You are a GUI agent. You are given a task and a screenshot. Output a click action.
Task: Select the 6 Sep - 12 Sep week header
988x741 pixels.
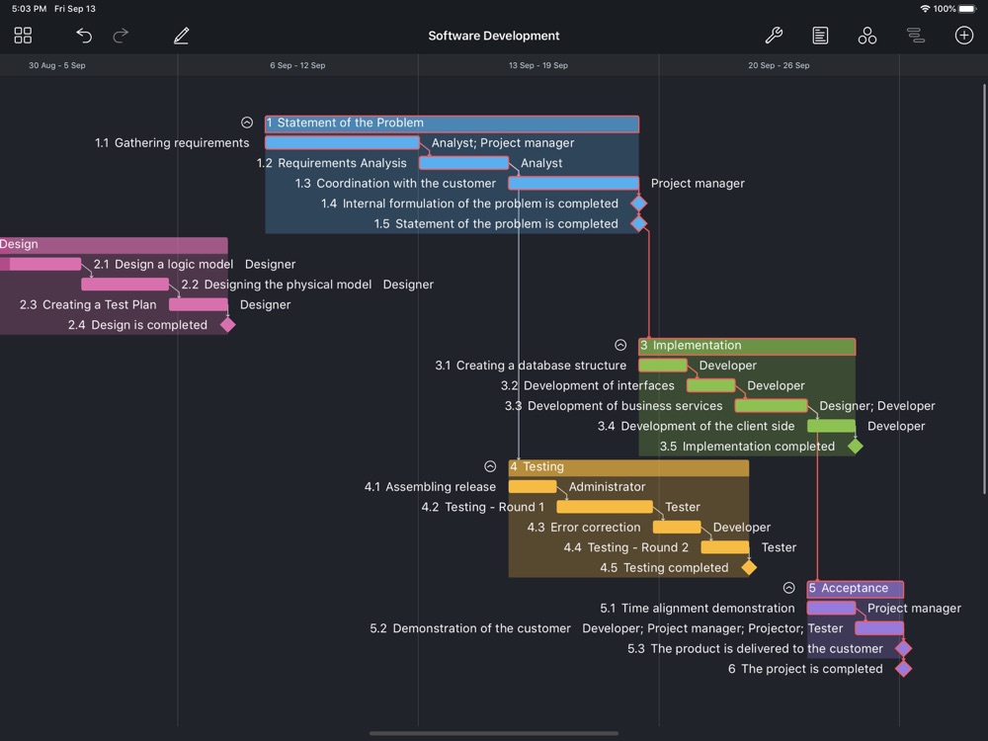pos(297,65)
